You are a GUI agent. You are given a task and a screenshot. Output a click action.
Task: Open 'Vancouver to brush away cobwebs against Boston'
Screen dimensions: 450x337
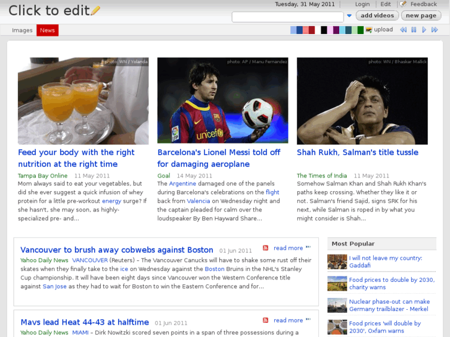click(x=117, y=250)
